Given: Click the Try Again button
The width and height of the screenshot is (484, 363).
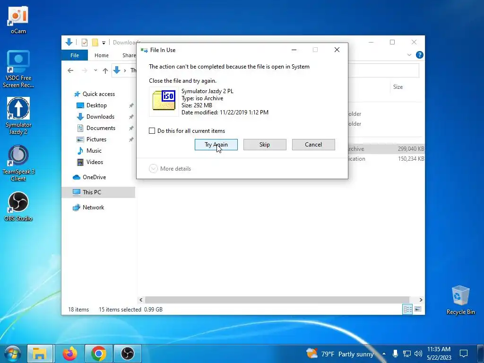Looking at the screenshot, I should point(216,145).
